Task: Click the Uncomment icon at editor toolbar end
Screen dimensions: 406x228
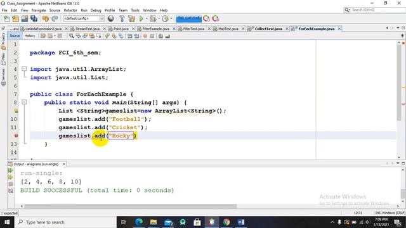Action: 167,36
